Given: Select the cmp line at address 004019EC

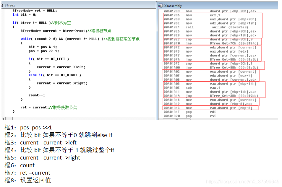Looking at the screenshot, I should pyautogui.click(x=208, y=39).
